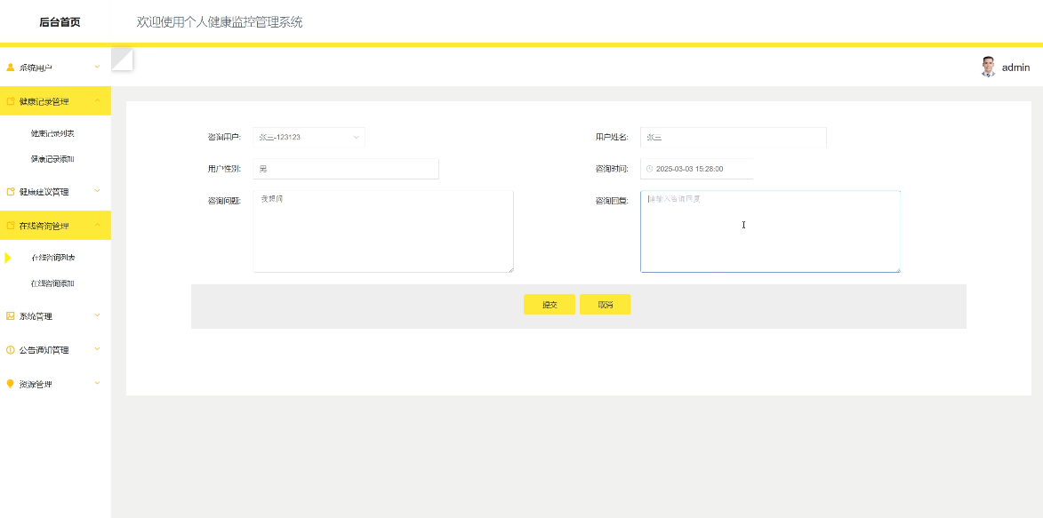Viewport: 1043px width, 518px height.
Task: Click the 公告通知管理 info icon
Action: point(10,349)
